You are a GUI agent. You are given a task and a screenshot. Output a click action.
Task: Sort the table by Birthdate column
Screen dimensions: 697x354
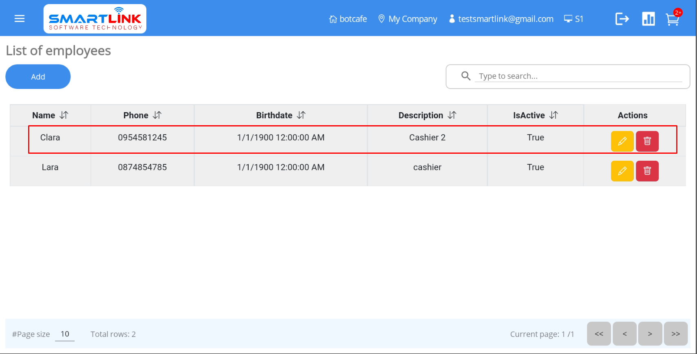(x=301, y=115)
